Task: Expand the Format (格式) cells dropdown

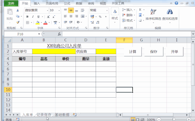Action: click(x=134, y=20)
